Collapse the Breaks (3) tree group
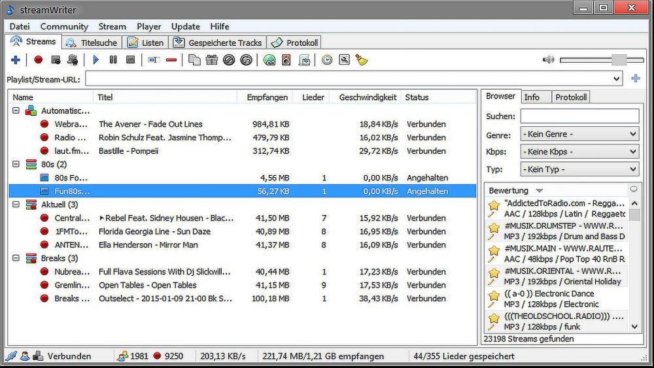Screen dimensions: 654x368 coord(16,258)
